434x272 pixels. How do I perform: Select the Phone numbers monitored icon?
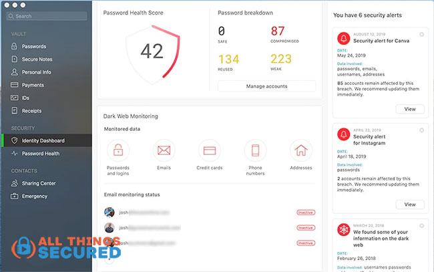(255, 150)
